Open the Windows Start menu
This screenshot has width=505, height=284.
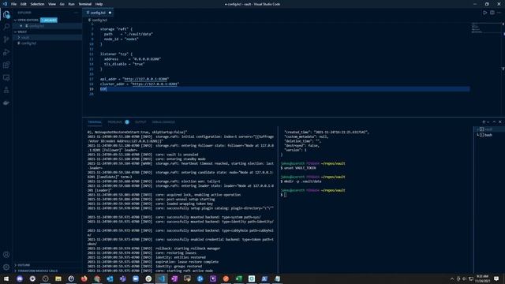click(x=6, y=278)
